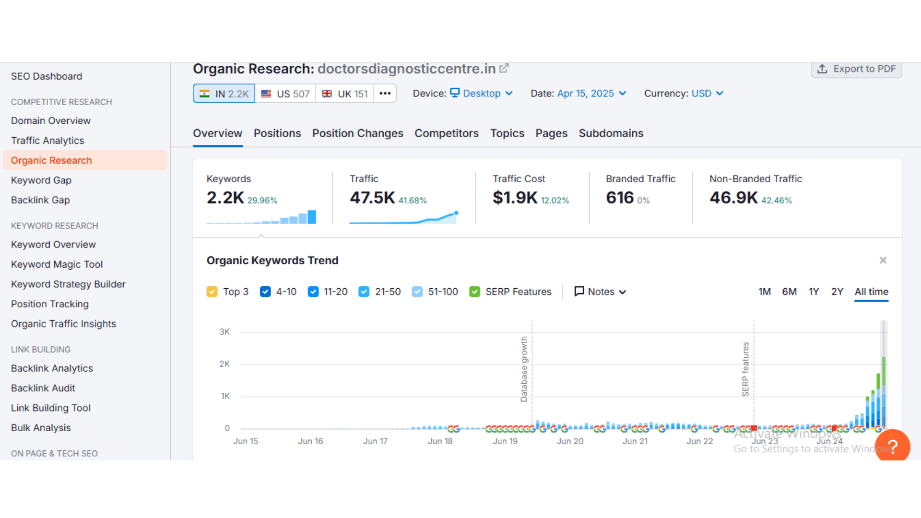Switch to the Position Changes tab
921x518 pixels.
(x=357, y=133)
